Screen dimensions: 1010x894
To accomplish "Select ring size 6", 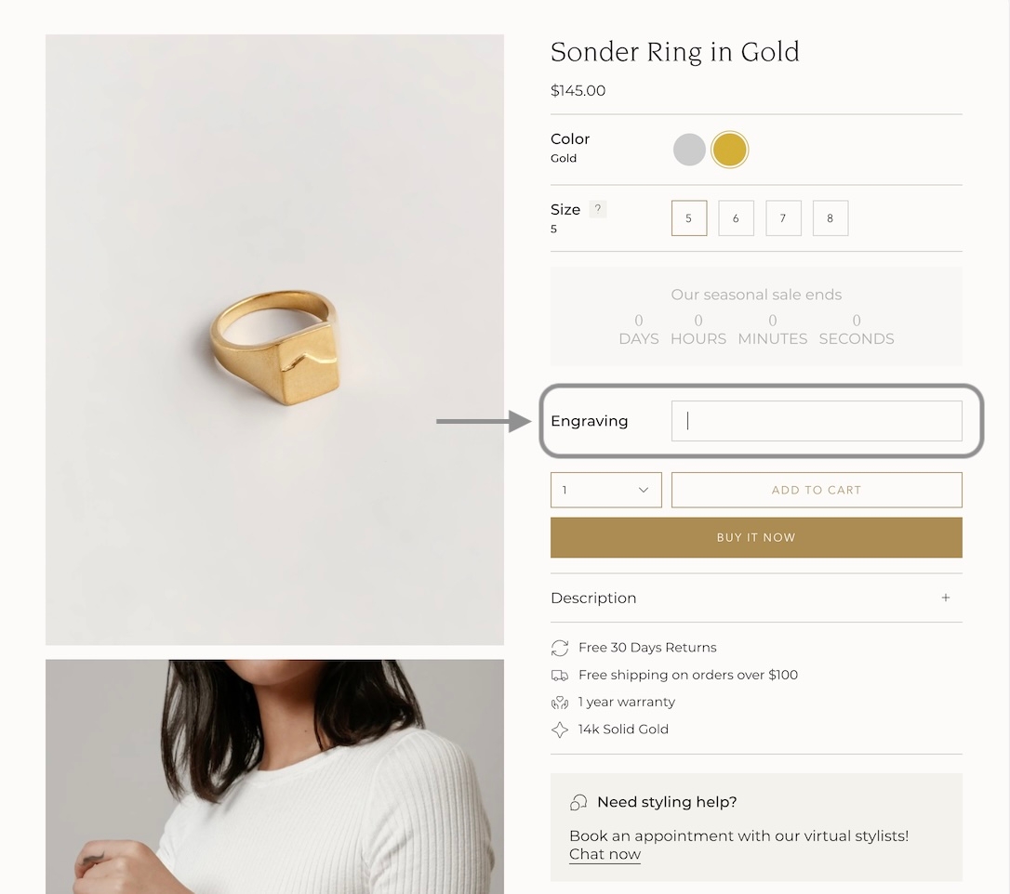I will (x=736, y=218).
